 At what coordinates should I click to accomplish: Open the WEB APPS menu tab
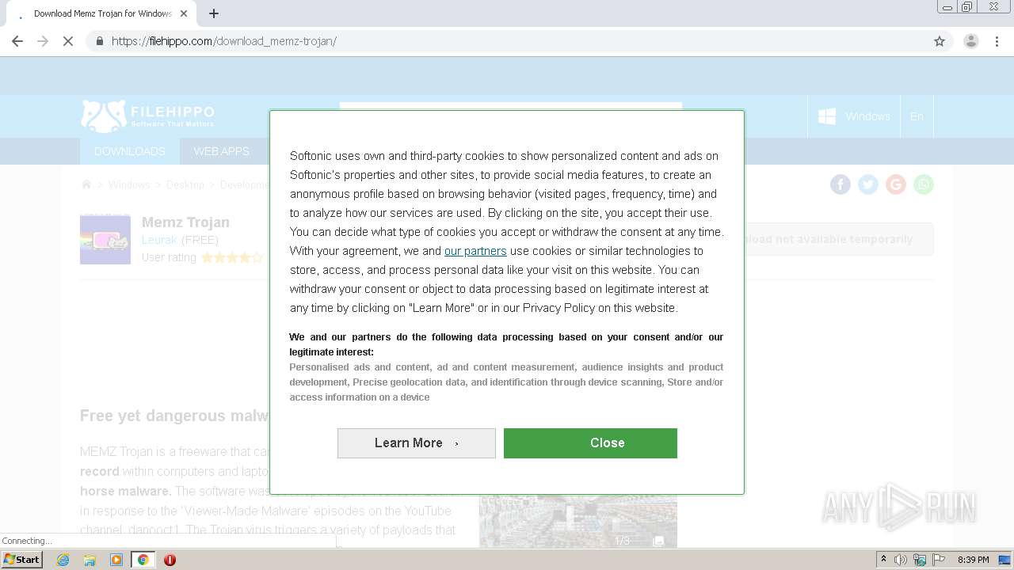(x=221, y=151)
